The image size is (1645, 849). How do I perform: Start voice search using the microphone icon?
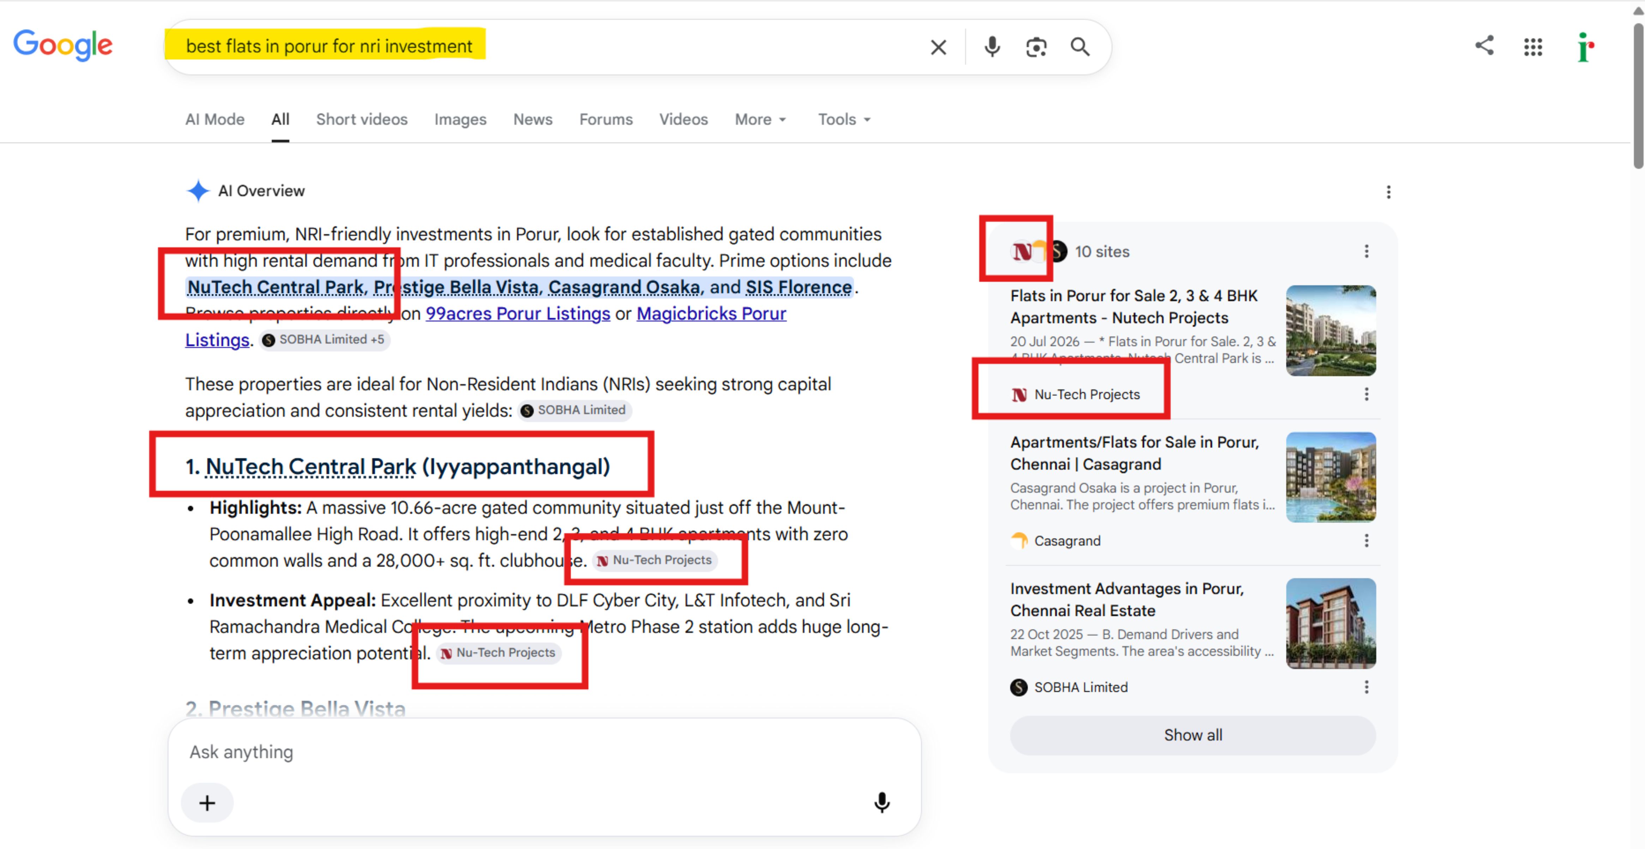(992, 47)
